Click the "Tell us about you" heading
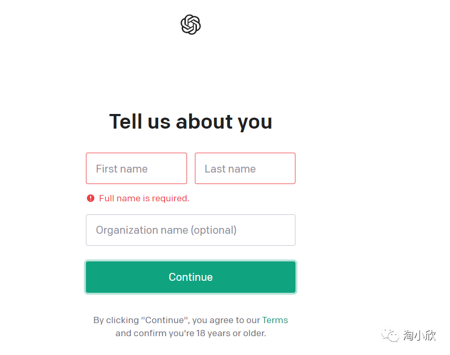The image size is (450, 355). 191,121
